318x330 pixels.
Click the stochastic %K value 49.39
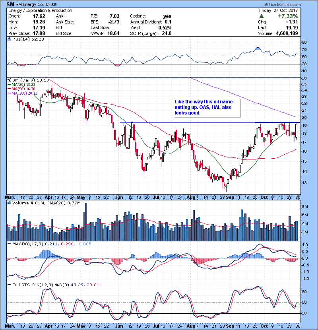pyautogui.click(x=77, y=285)
